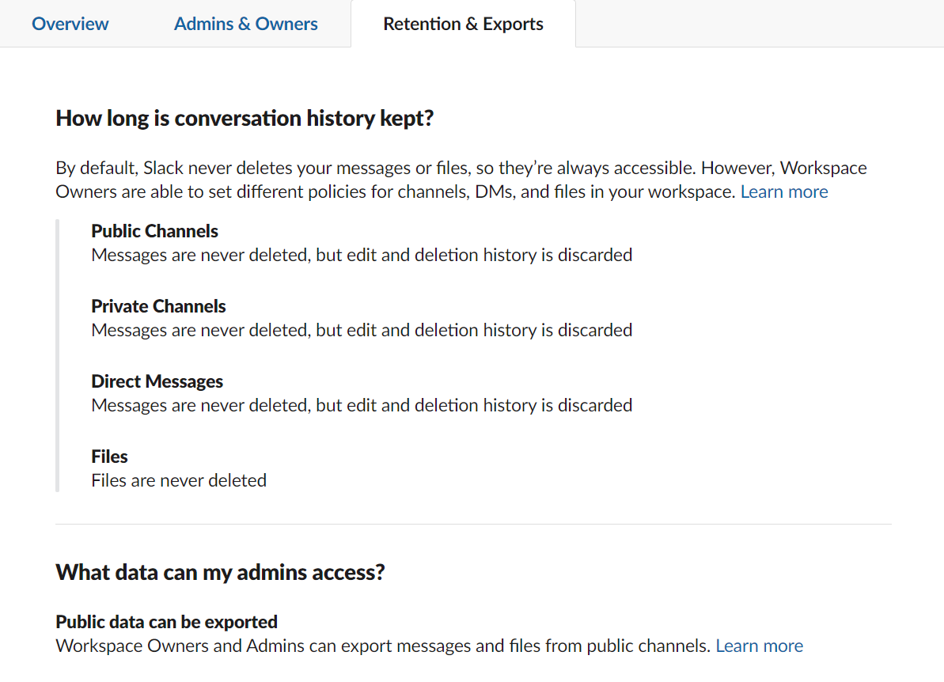Click the Direct Messages retention description text
The width and height of the screenshot is (944, 682).
pos(362,405)
